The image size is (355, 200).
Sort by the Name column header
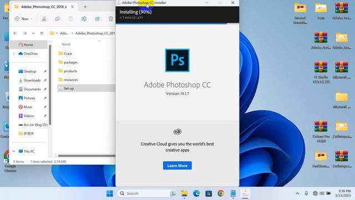click(66, 44)
